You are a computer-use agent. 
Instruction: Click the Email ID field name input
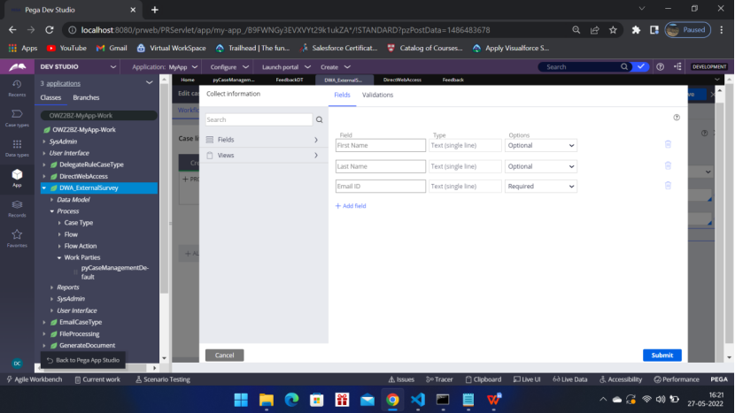[x=381, y=187]
